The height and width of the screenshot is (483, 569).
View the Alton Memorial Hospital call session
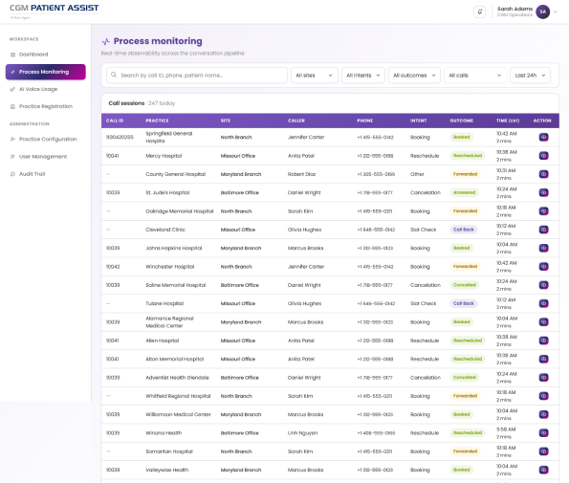coord(543,359)
